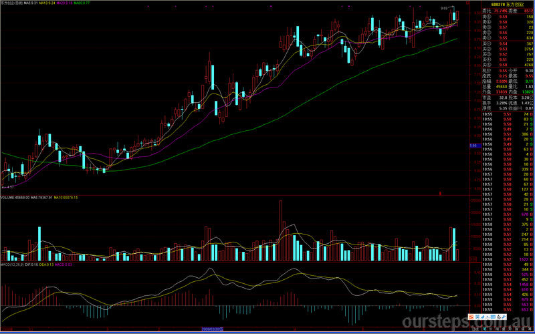The image size is (535, 334).
Task: Toggle the Sogou punctuation mode icon
Action: click(x=488, y=317)
